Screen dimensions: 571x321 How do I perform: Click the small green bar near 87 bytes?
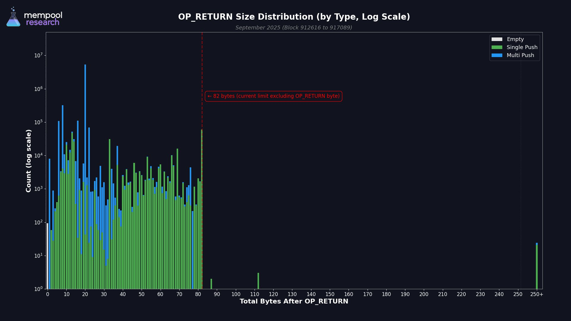pyautogui.click(x=211, y=284)
